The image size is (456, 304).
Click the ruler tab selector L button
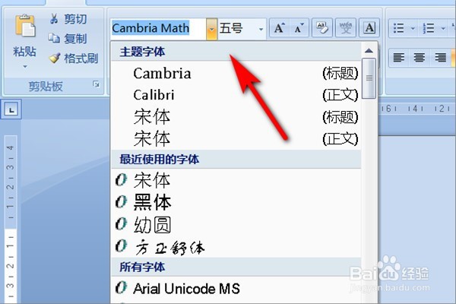(x=11, y=109)
